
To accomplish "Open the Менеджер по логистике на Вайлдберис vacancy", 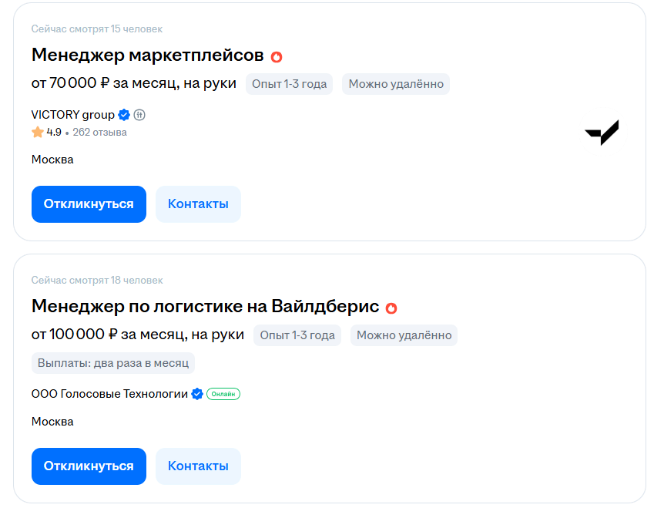I will 205,307.
